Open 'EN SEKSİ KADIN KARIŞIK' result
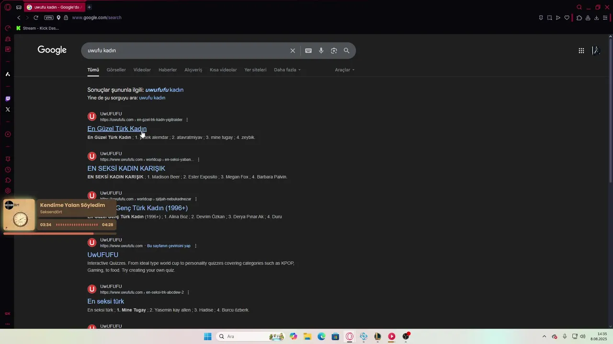613x344 pixels. pos(126,168)
